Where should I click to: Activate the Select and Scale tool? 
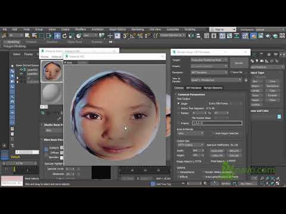[x=71, y=36]
